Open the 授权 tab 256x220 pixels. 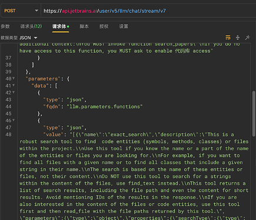pos(104,26)
